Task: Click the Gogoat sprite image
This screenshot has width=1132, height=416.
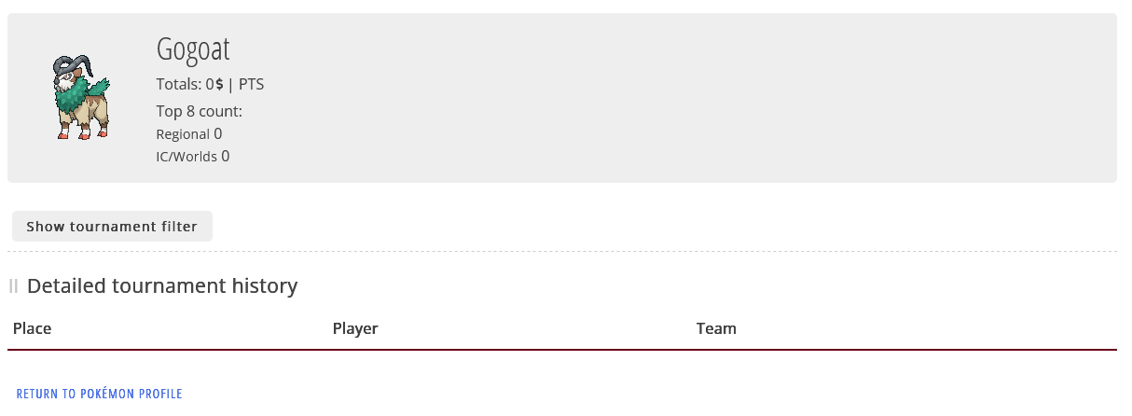Action: point(82,98)
